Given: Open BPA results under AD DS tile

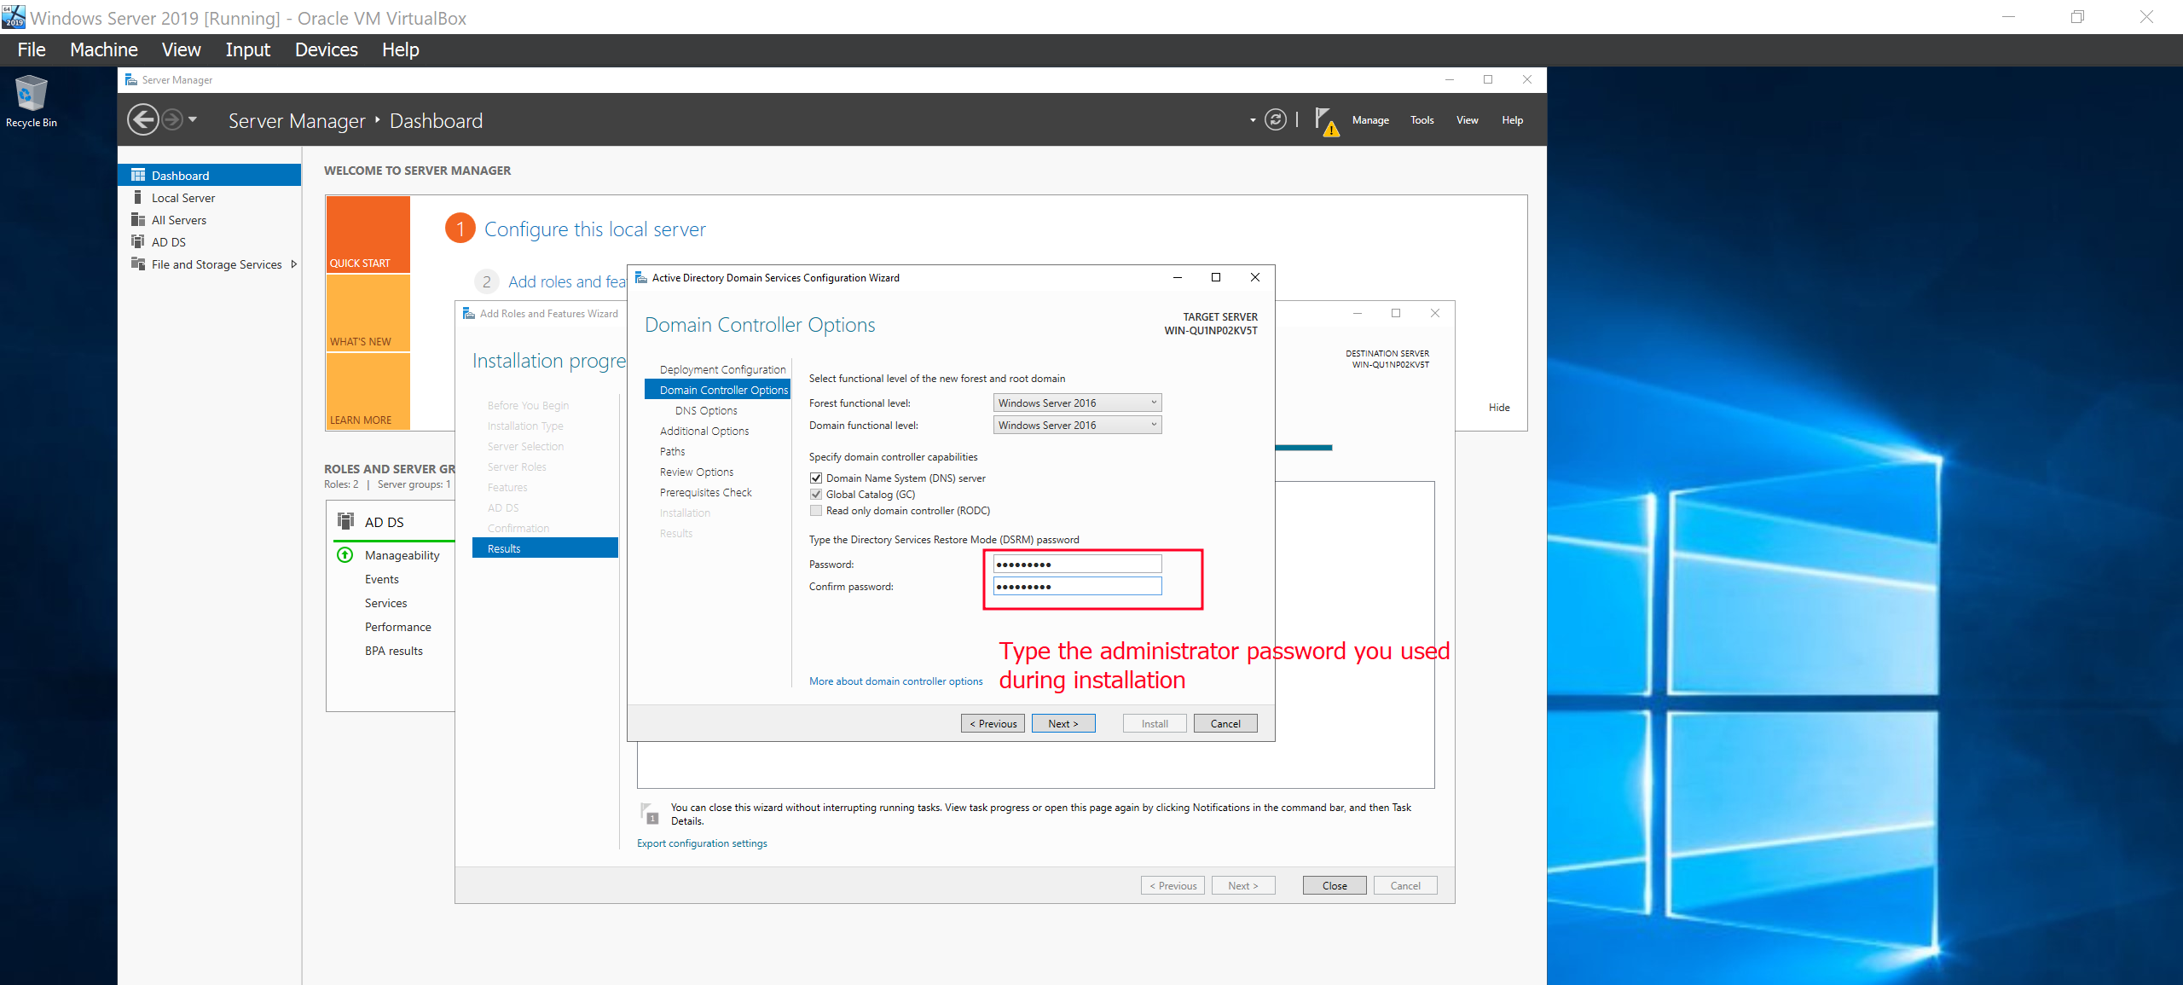Looking at the screenshot, I should click(393, 651).
